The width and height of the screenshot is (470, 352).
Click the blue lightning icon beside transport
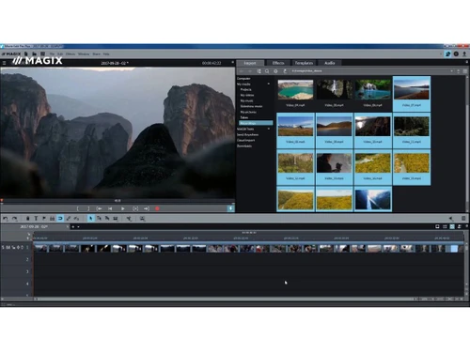click(x=231, y=208)
